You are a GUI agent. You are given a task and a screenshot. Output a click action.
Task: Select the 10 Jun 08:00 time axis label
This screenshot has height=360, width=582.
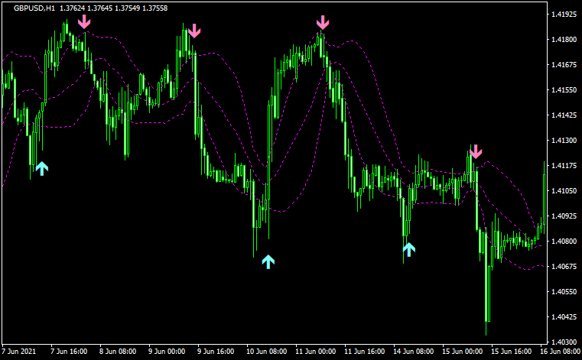266,352
